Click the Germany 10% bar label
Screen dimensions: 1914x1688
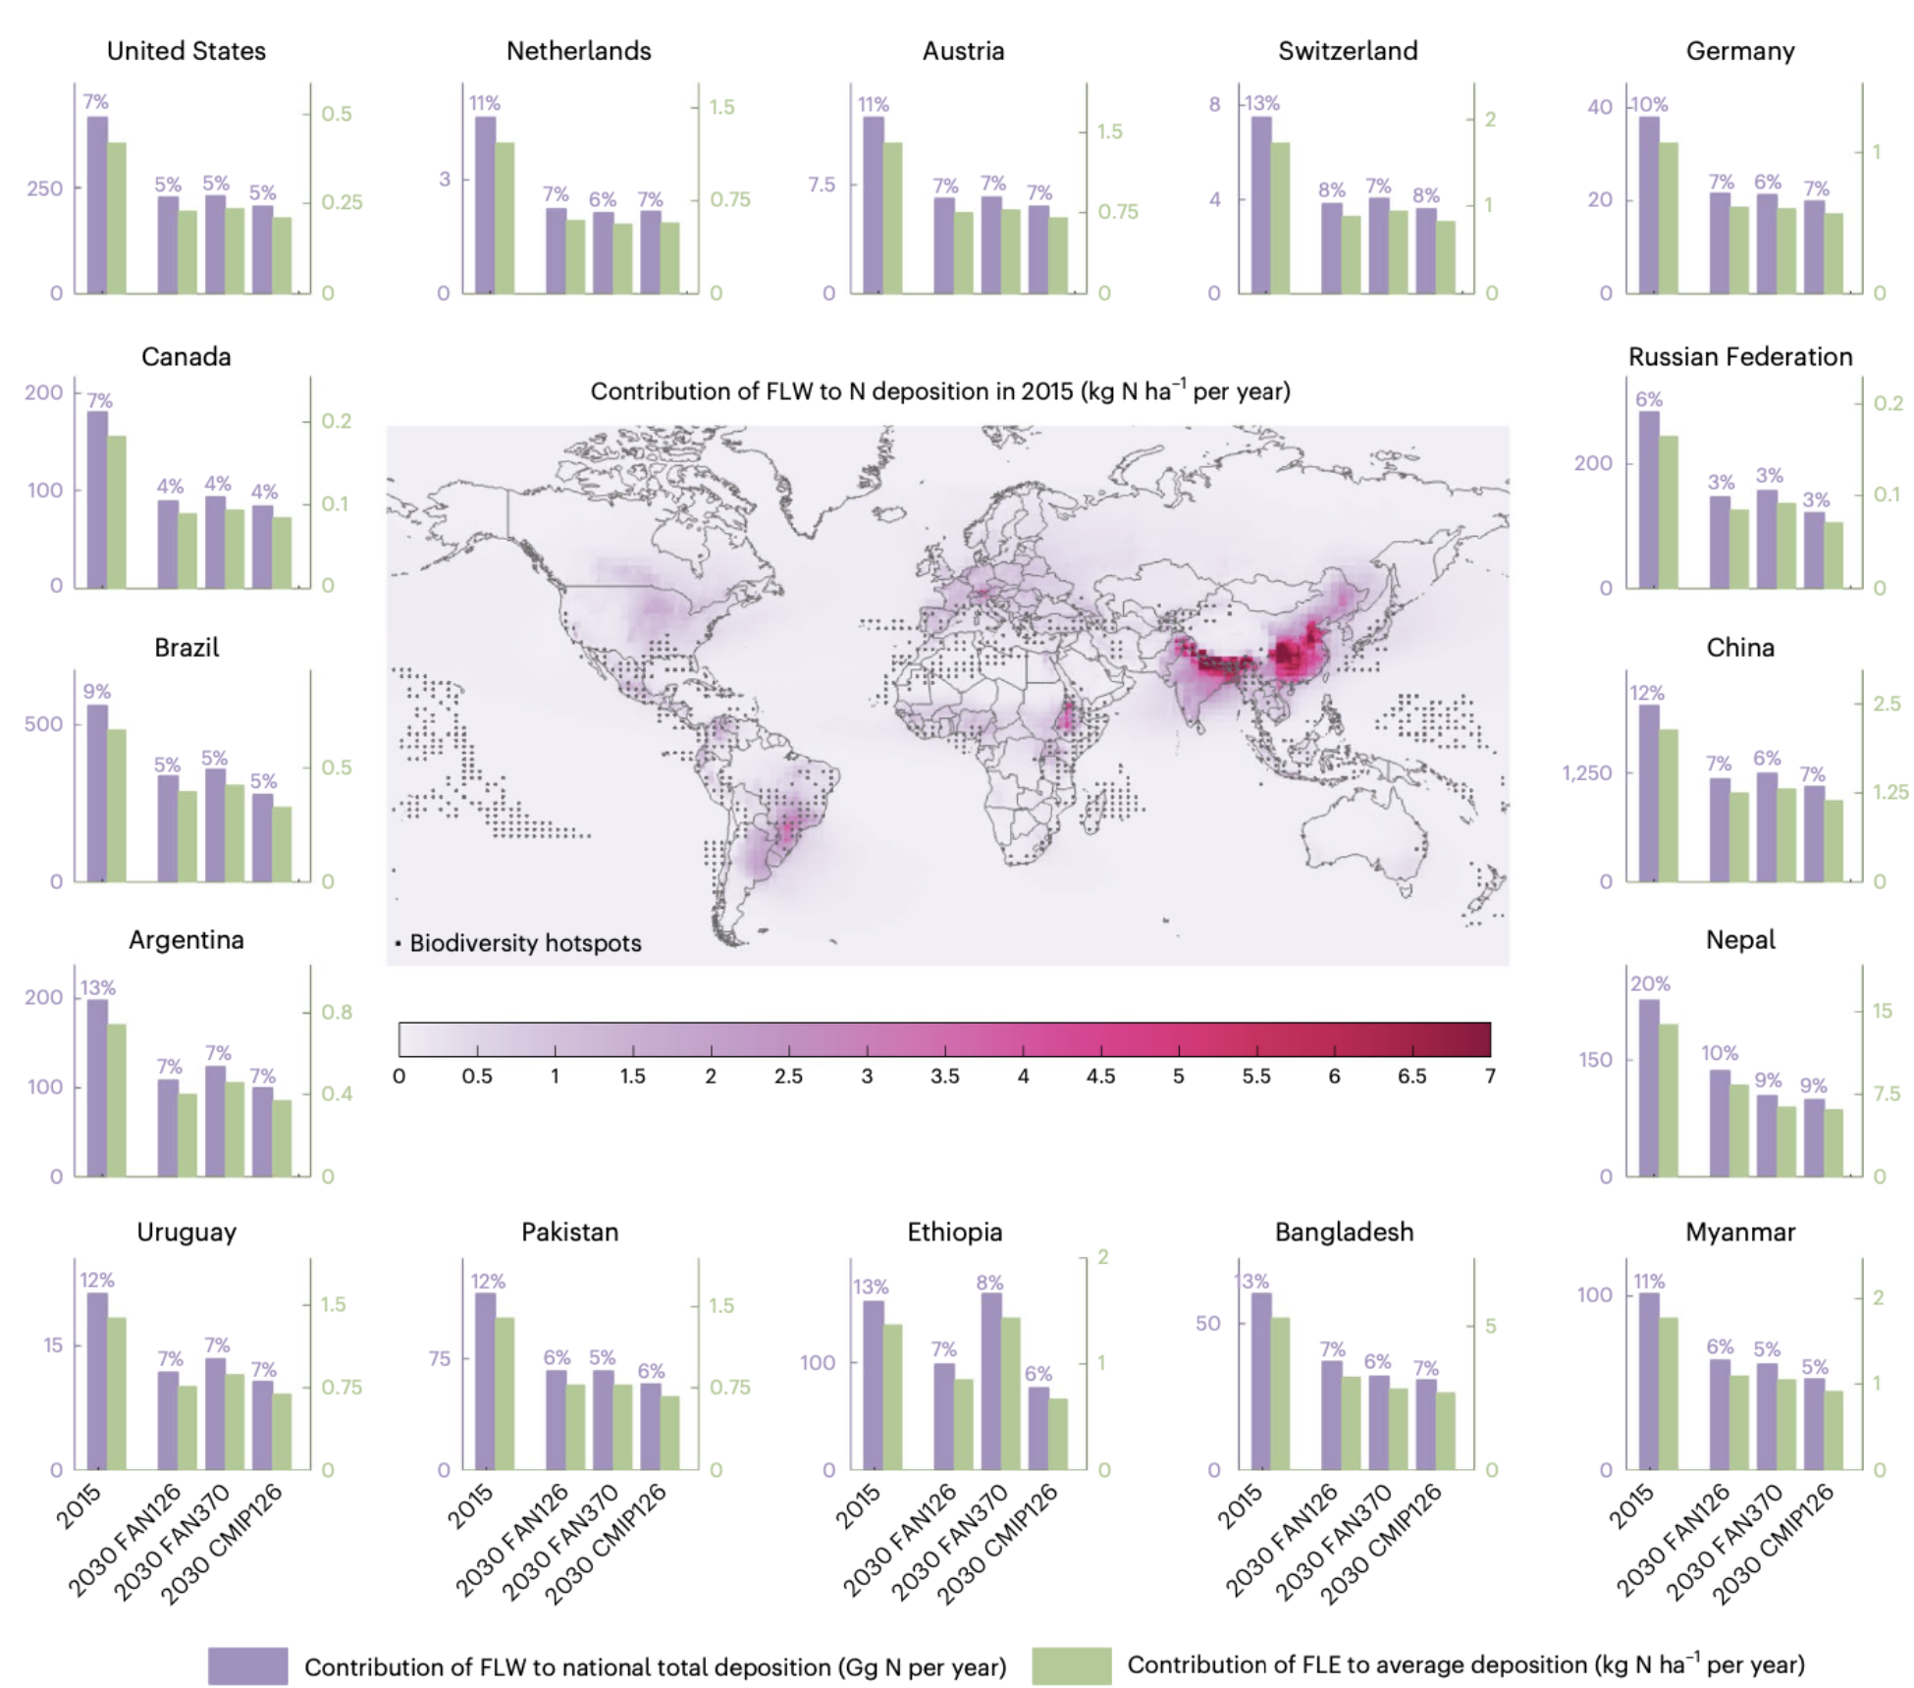coord(1649,104)
